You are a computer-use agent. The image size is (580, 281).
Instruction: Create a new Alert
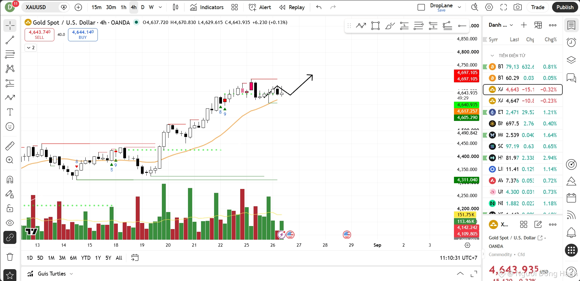[x=260, y=7]
